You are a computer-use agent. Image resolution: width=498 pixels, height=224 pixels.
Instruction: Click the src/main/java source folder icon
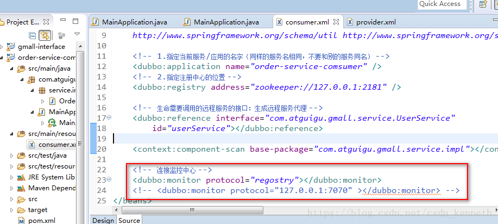click(21, 69)
